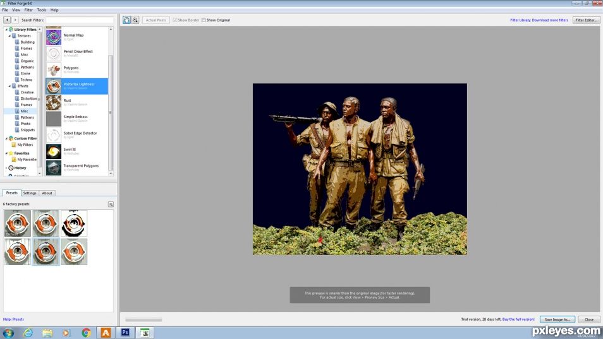Select the zoom magnifier tool
Screen dimensions: 603x339
point(135,20)
